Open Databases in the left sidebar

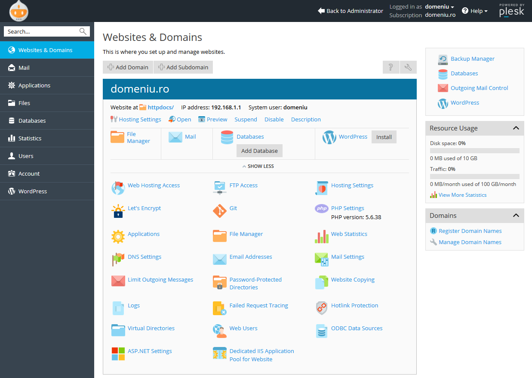click(47, 121)
